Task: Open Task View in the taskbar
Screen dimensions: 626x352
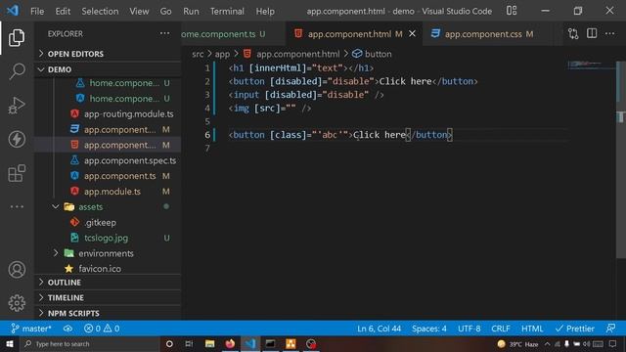Action: point(189,343)
